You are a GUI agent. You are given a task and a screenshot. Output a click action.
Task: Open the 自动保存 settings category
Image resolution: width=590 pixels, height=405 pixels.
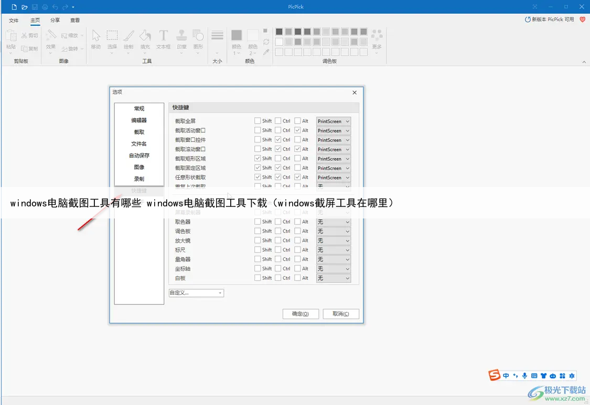(x=139, y=156)
